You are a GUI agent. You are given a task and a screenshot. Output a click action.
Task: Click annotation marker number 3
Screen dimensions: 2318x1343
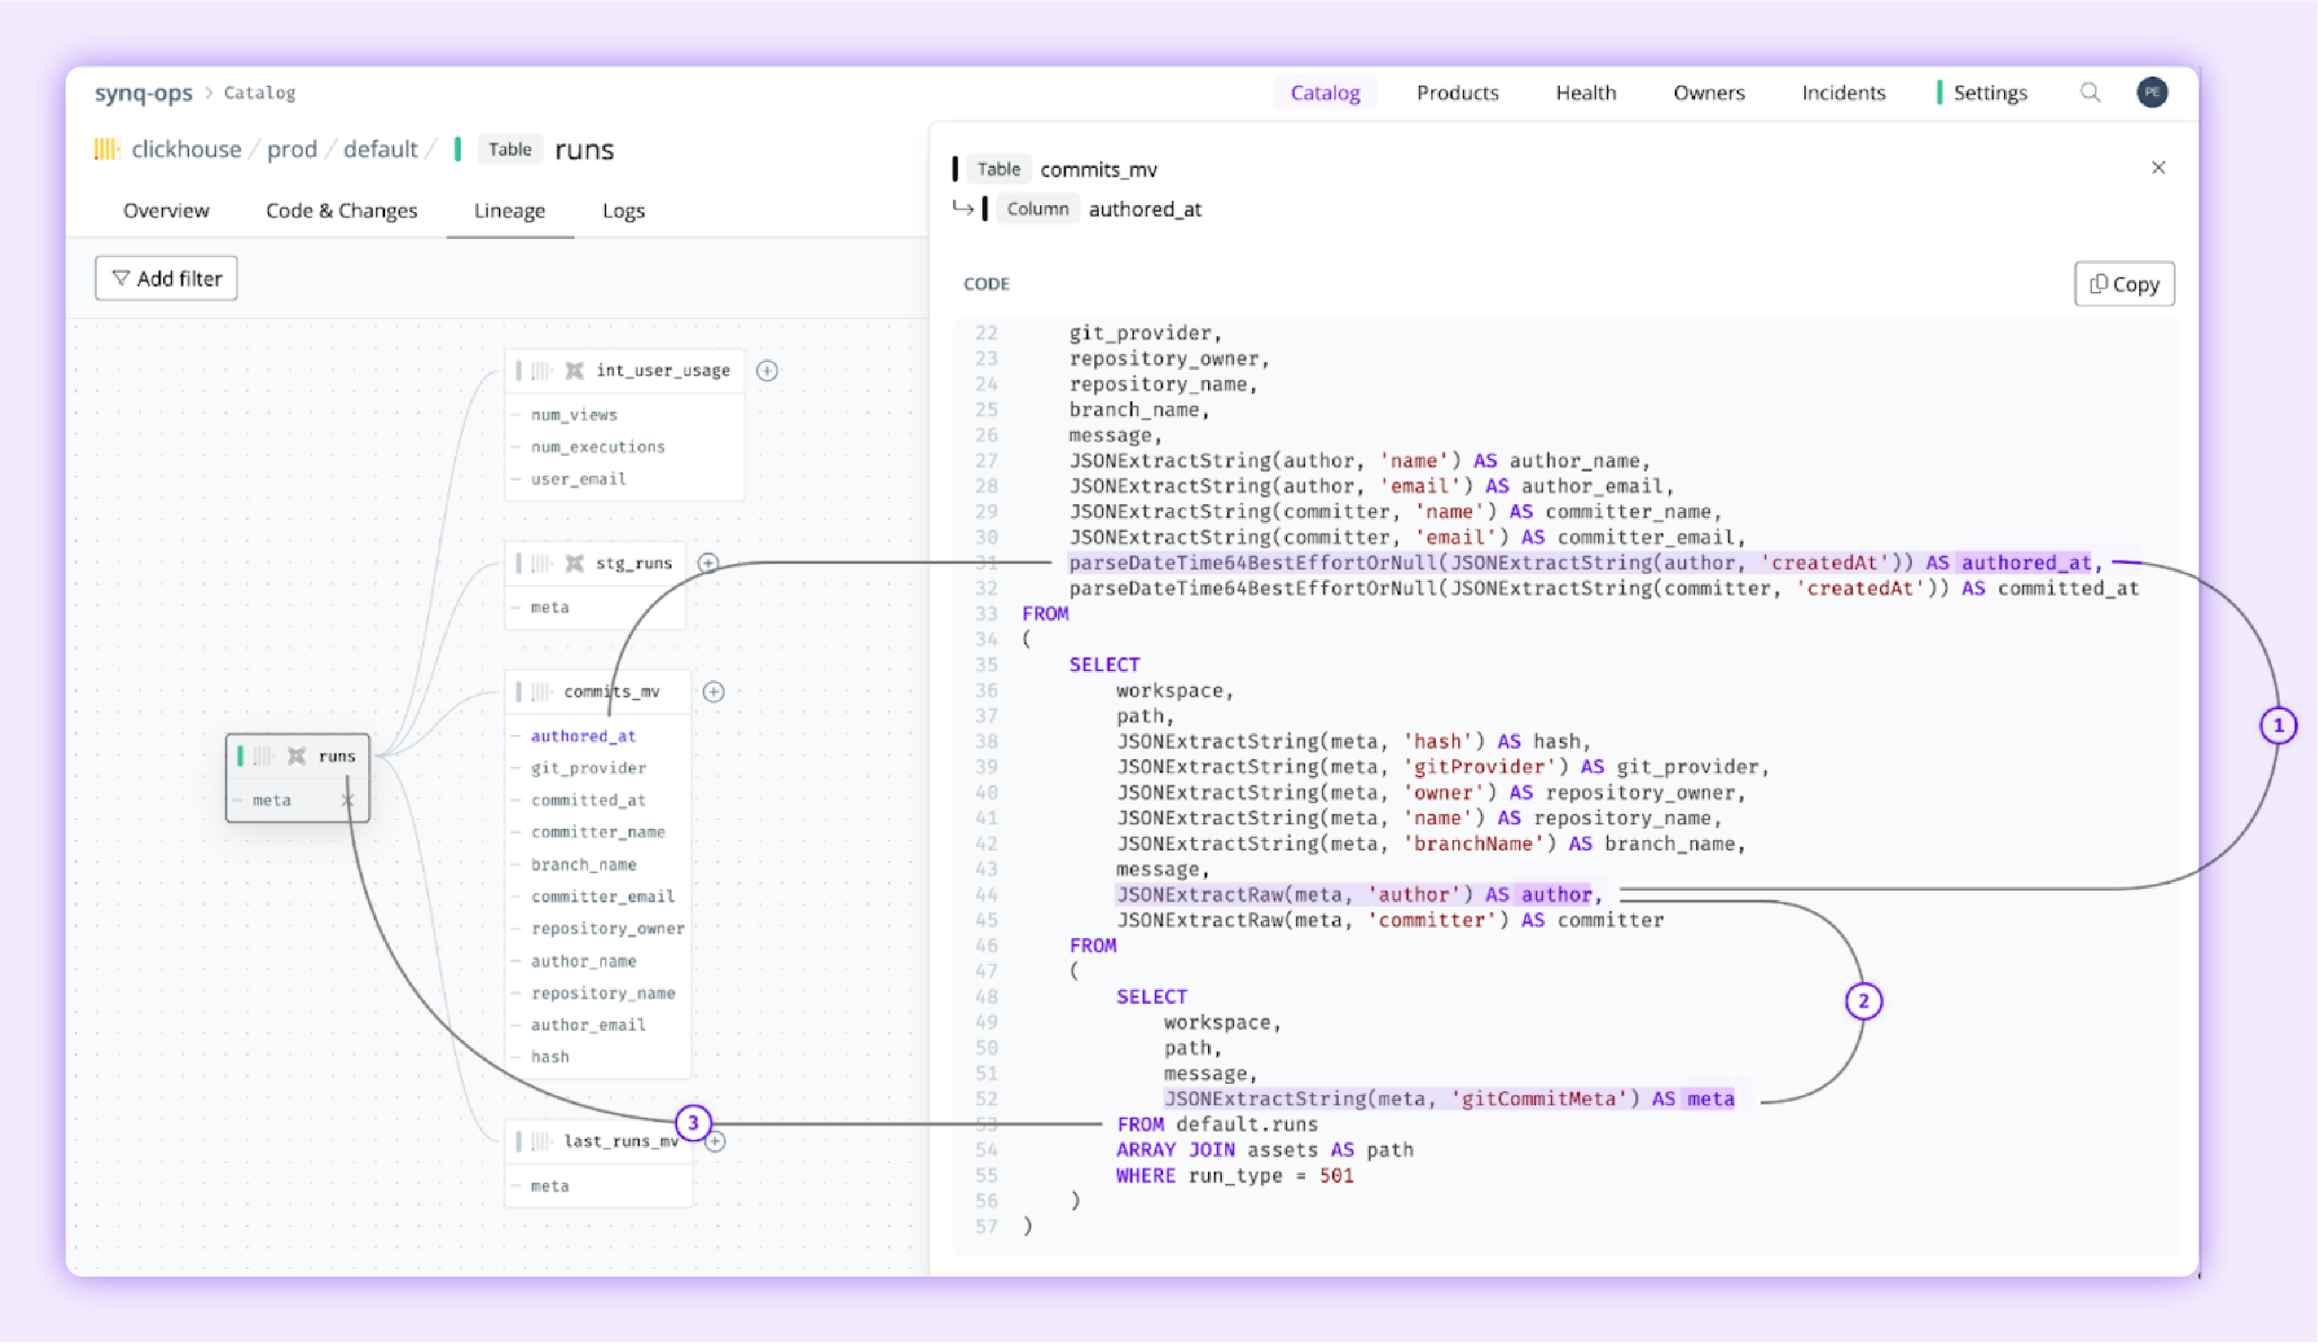tap(693, 1122)
